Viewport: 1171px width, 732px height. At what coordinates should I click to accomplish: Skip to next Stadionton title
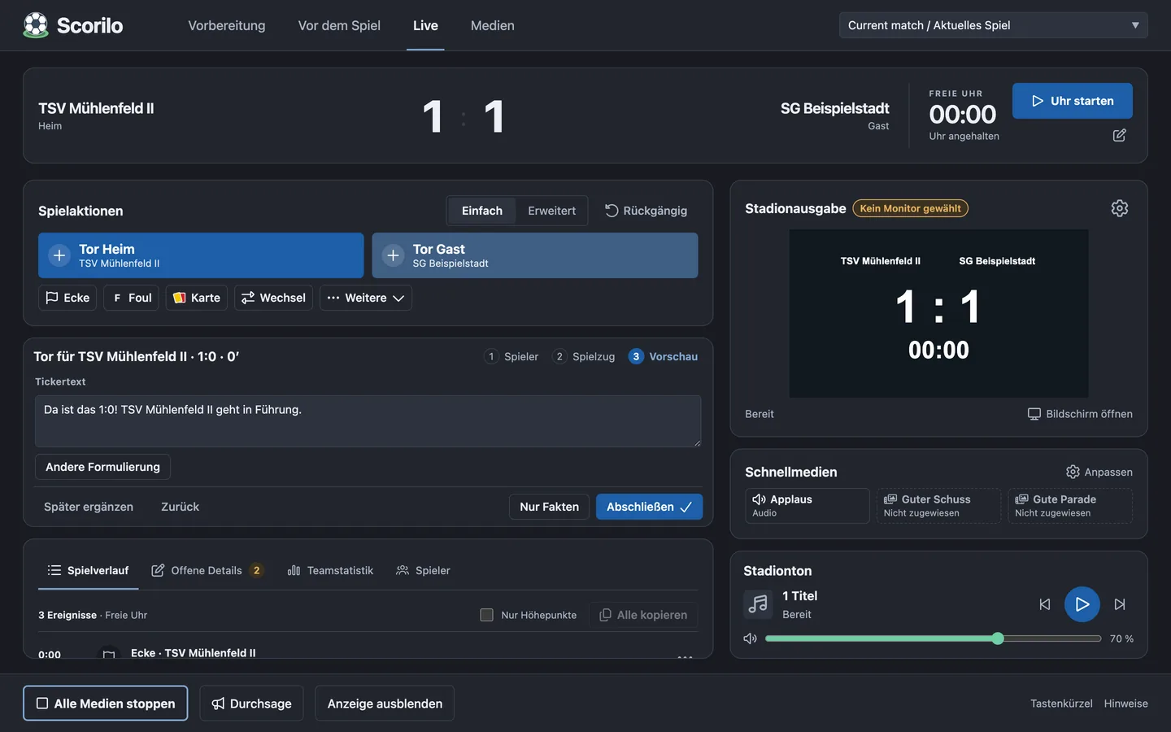[x=1120, y=604]
